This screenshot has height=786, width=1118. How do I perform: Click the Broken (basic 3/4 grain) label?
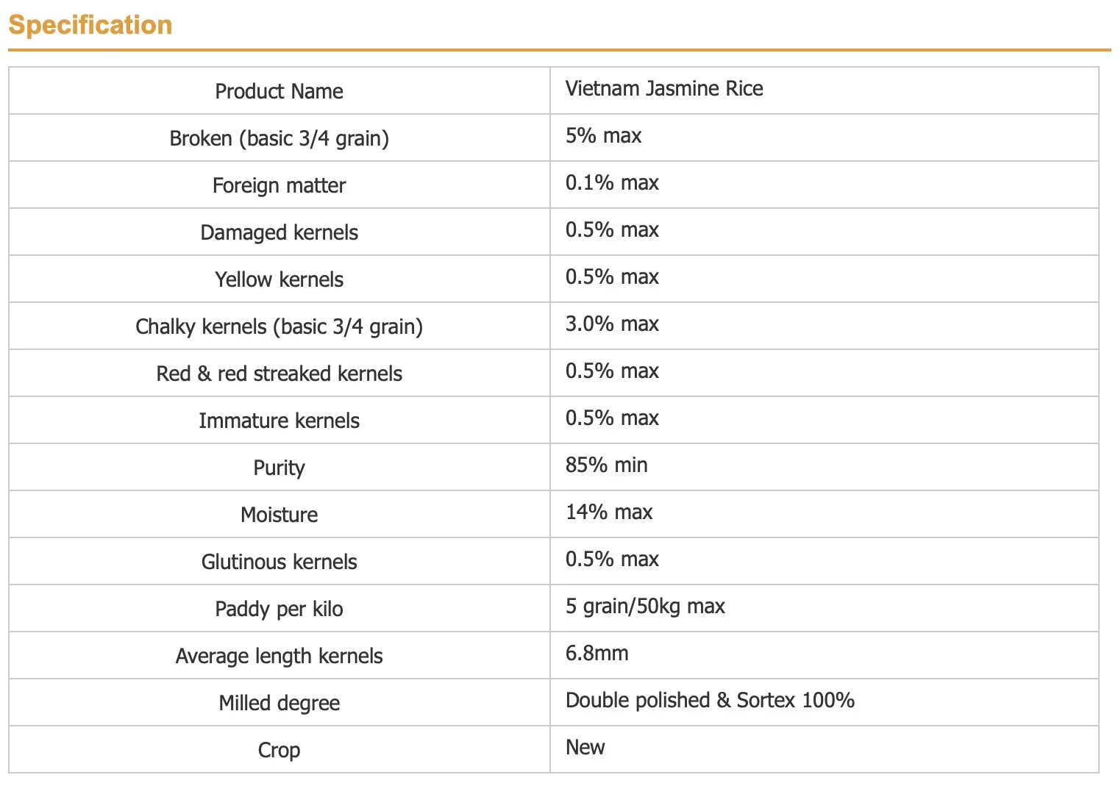click(x=279, y=138)
